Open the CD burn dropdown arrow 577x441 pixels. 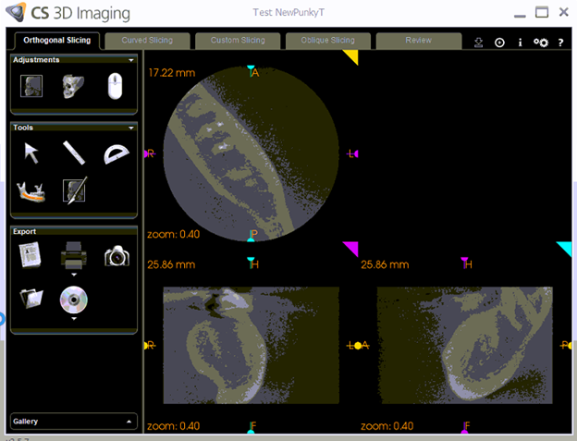[x=73, y=317]
